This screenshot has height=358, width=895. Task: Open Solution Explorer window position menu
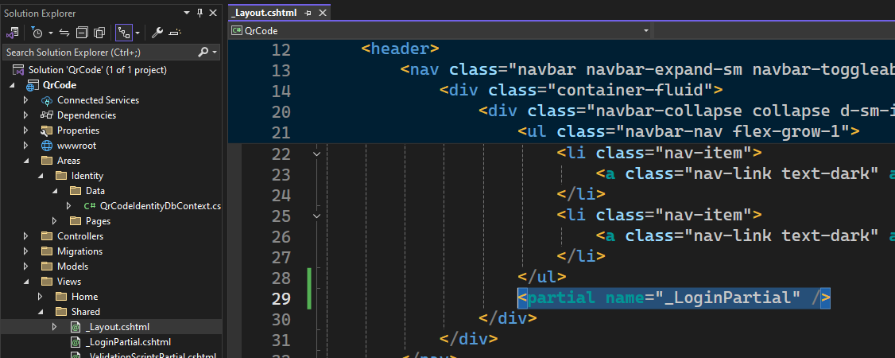point(187,14)
